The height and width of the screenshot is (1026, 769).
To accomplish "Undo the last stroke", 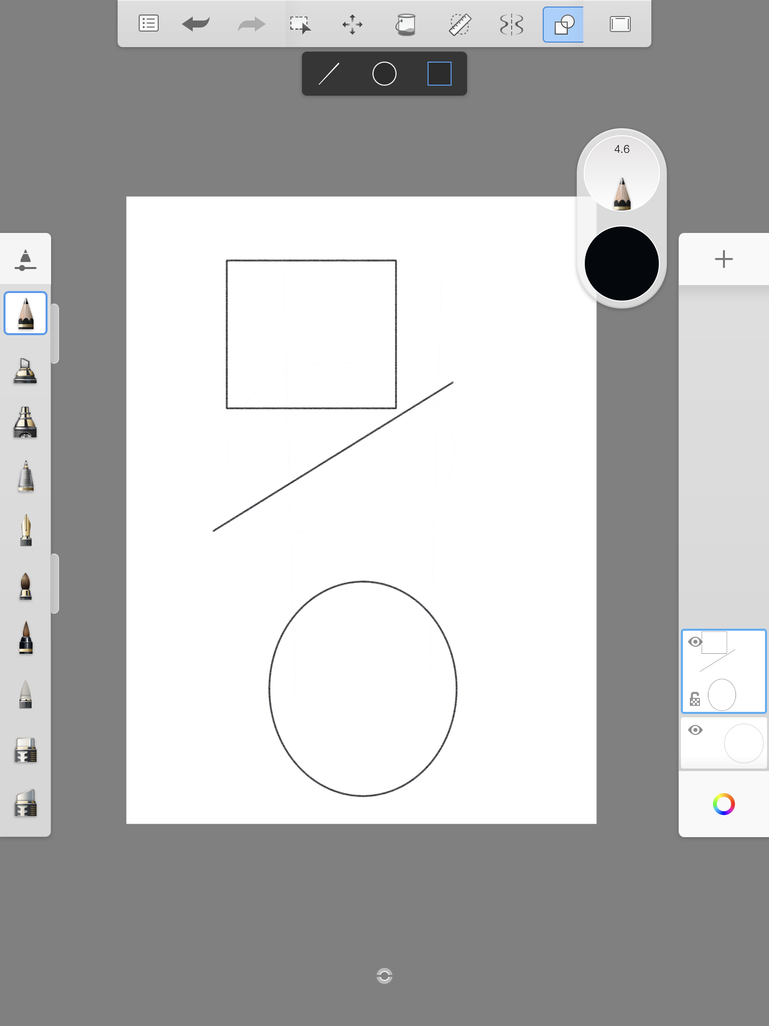I will coord(196,24).
